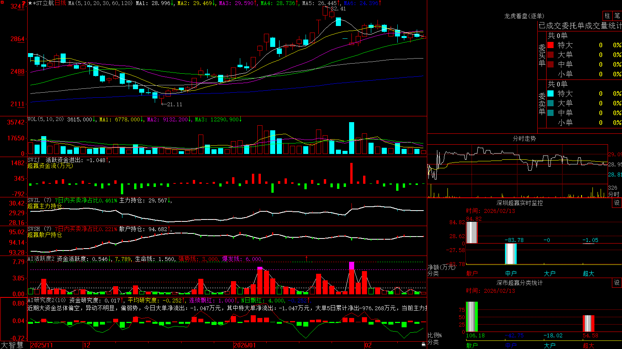Click the tallest cyan volume bar in February
Viewport: 622px width, 349px height.
click(x=351, y=138)
